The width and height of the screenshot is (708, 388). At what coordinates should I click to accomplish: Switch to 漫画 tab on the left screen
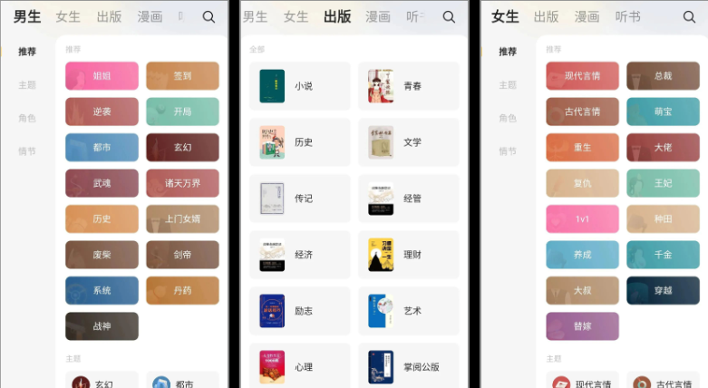coord(150,17)
